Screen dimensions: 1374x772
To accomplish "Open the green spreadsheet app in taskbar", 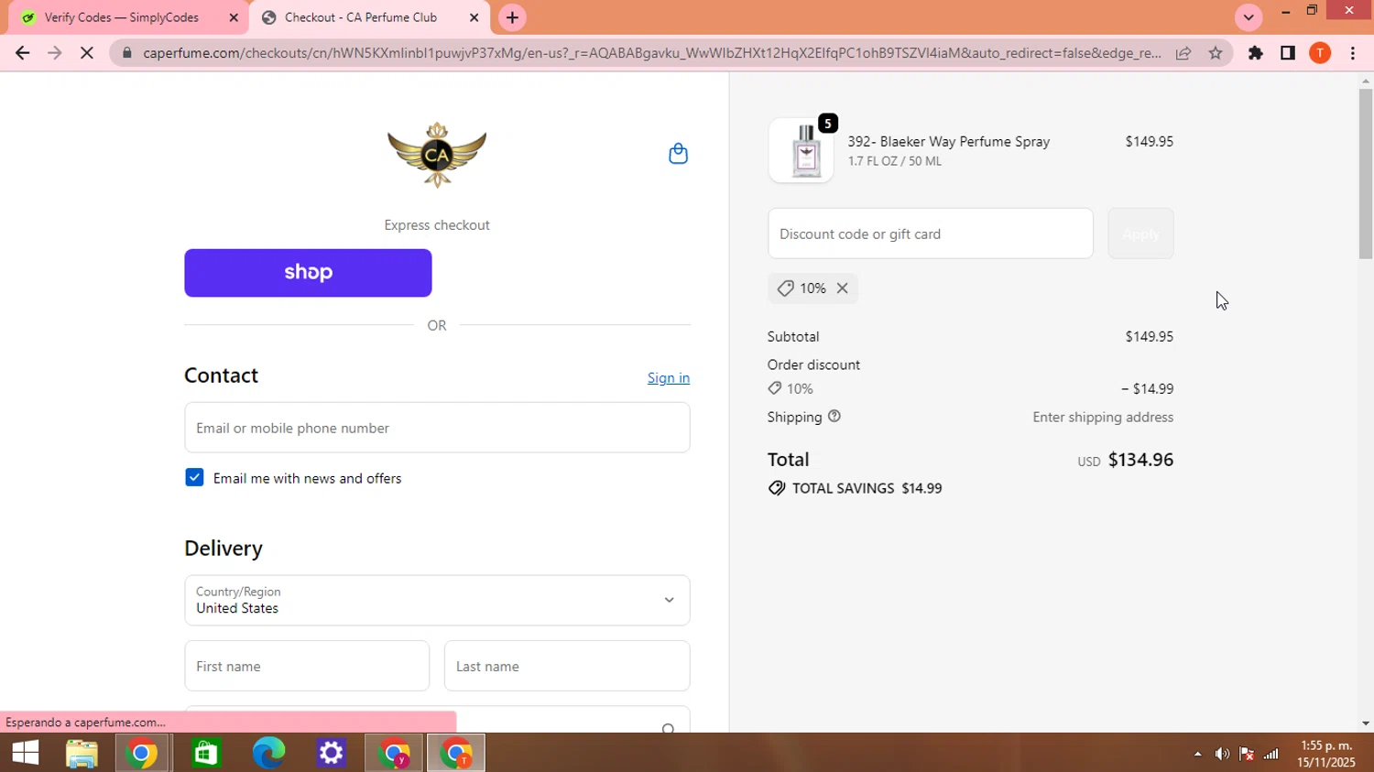I will click(206, 753).
